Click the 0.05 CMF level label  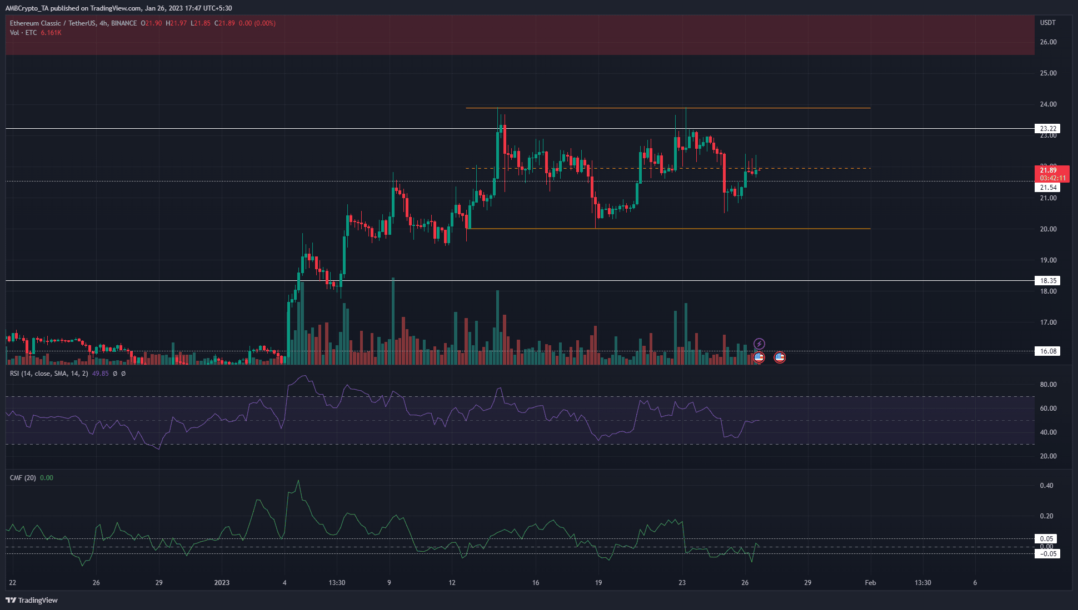point(1047,539)
